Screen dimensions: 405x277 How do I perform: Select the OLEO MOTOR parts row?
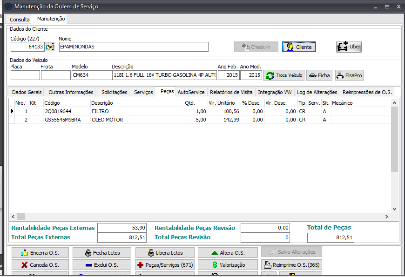click(x=107, y=120)
